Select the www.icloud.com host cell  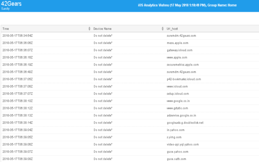(x=177, y=86)
